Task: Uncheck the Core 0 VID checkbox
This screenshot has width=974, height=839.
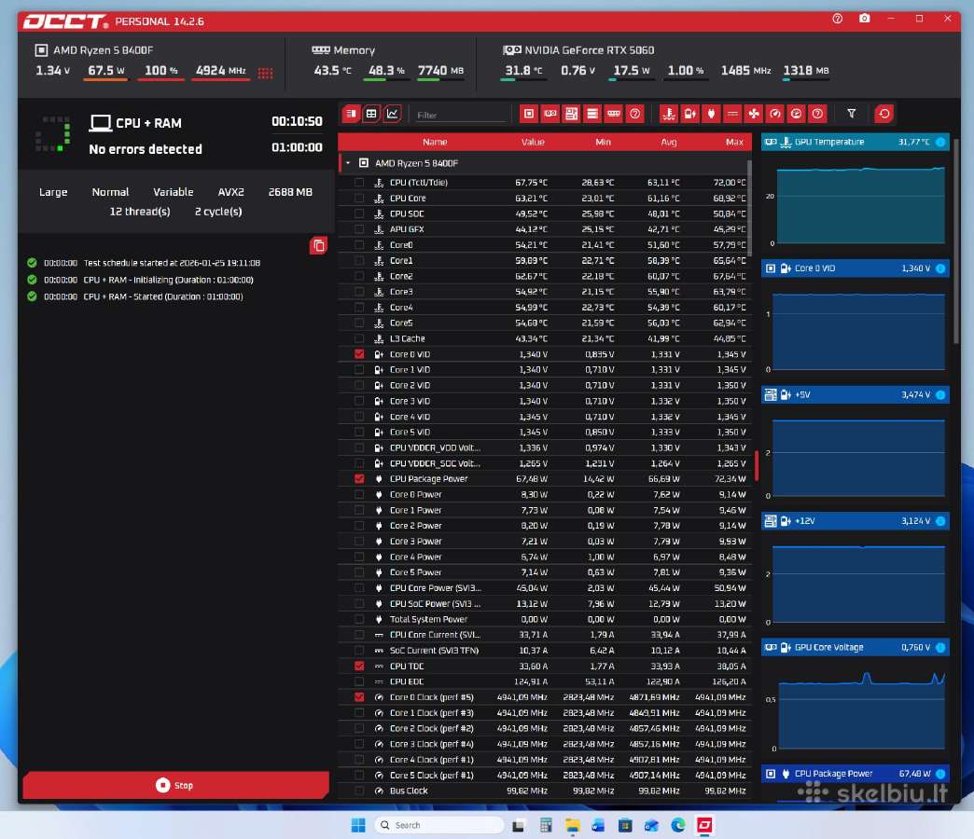Action: 359,354
